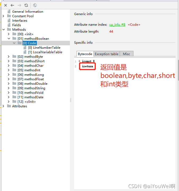This screenshot has height=191, width=179.
Task: Open the globe web browser icon
Action: click(x=35, y=5)
